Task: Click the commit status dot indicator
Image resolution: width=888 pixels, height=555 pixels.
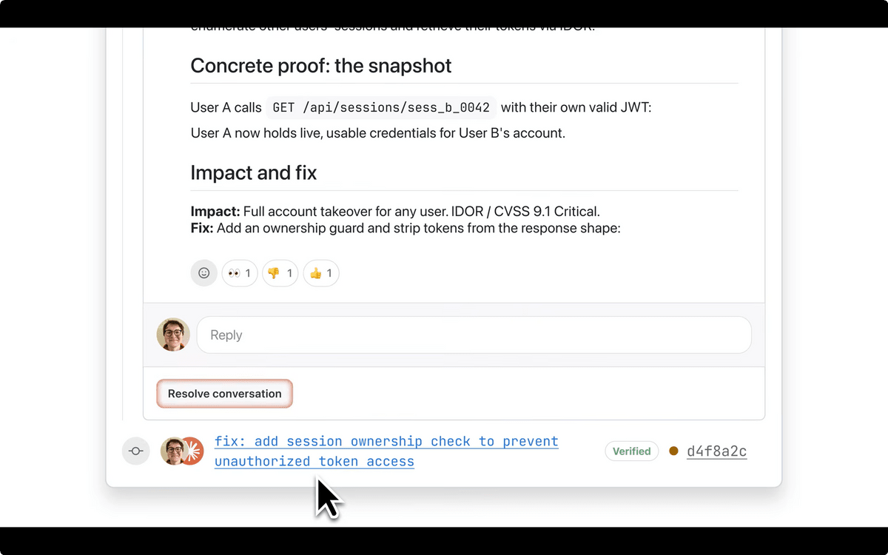Action: (x=673, y=451)
